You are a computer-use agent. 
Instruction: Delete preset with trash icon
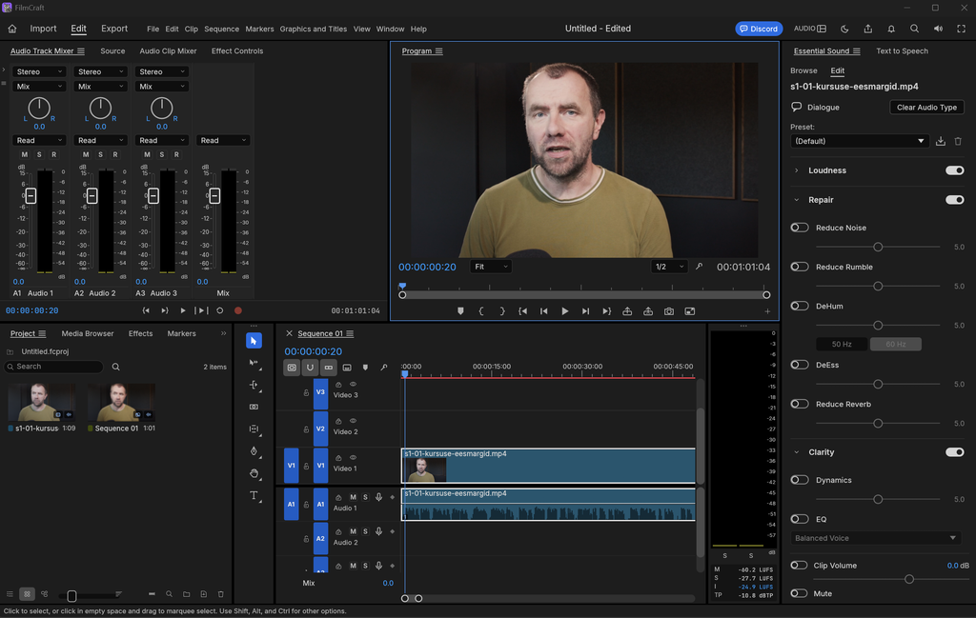(958, 141)
